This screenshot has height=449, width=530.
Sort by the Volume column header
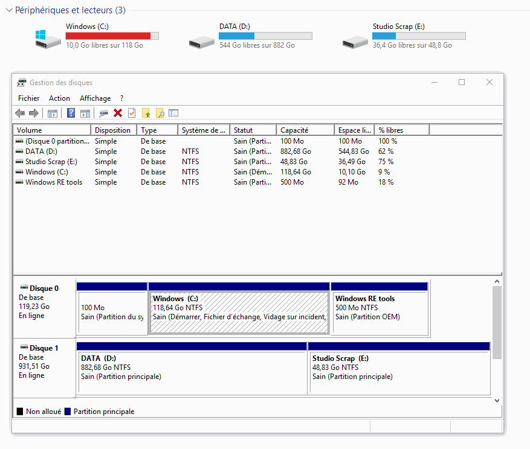(x=52, y=130)
